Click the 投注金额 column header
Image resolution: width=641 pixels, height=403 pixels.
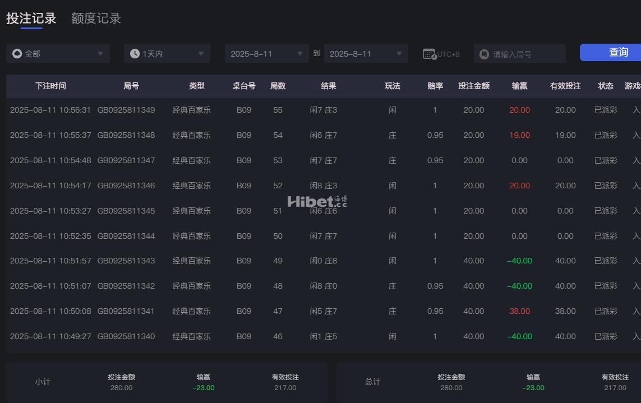tap(474, 86)
